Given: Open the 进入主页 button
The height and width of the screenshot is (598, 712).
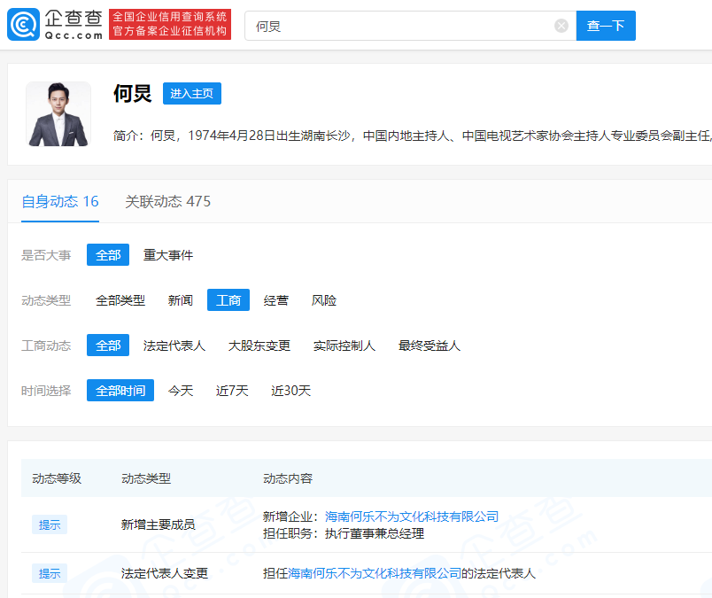Looking at the screenshot, I should tap(192, 94).
